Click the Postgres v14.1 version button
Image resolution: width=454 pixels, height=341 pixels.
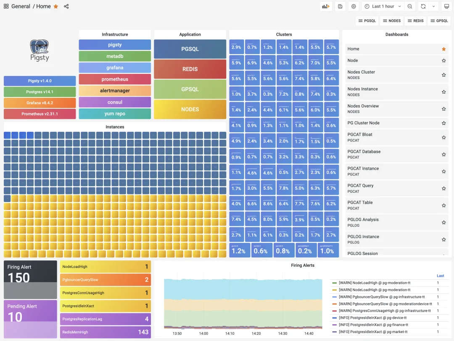tap(40, 92)
